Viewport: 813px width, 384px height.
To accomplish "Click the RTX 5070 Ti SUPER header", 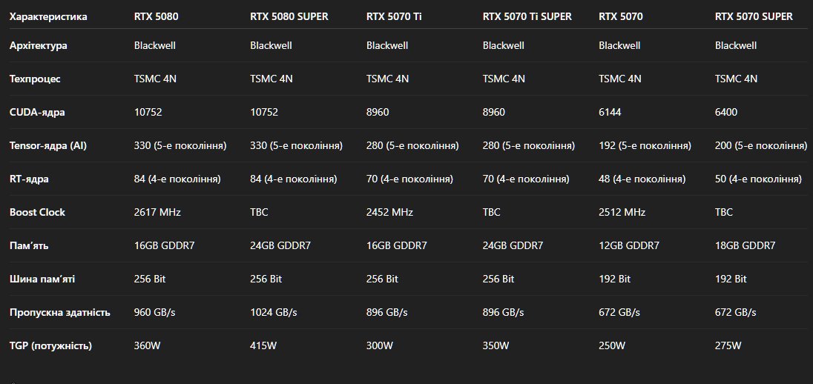I will tap(527, 16).
